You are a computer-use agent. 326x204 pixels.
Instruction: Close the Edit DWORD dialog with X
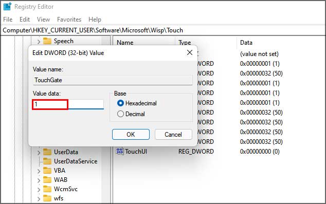[x=190, y=52]
